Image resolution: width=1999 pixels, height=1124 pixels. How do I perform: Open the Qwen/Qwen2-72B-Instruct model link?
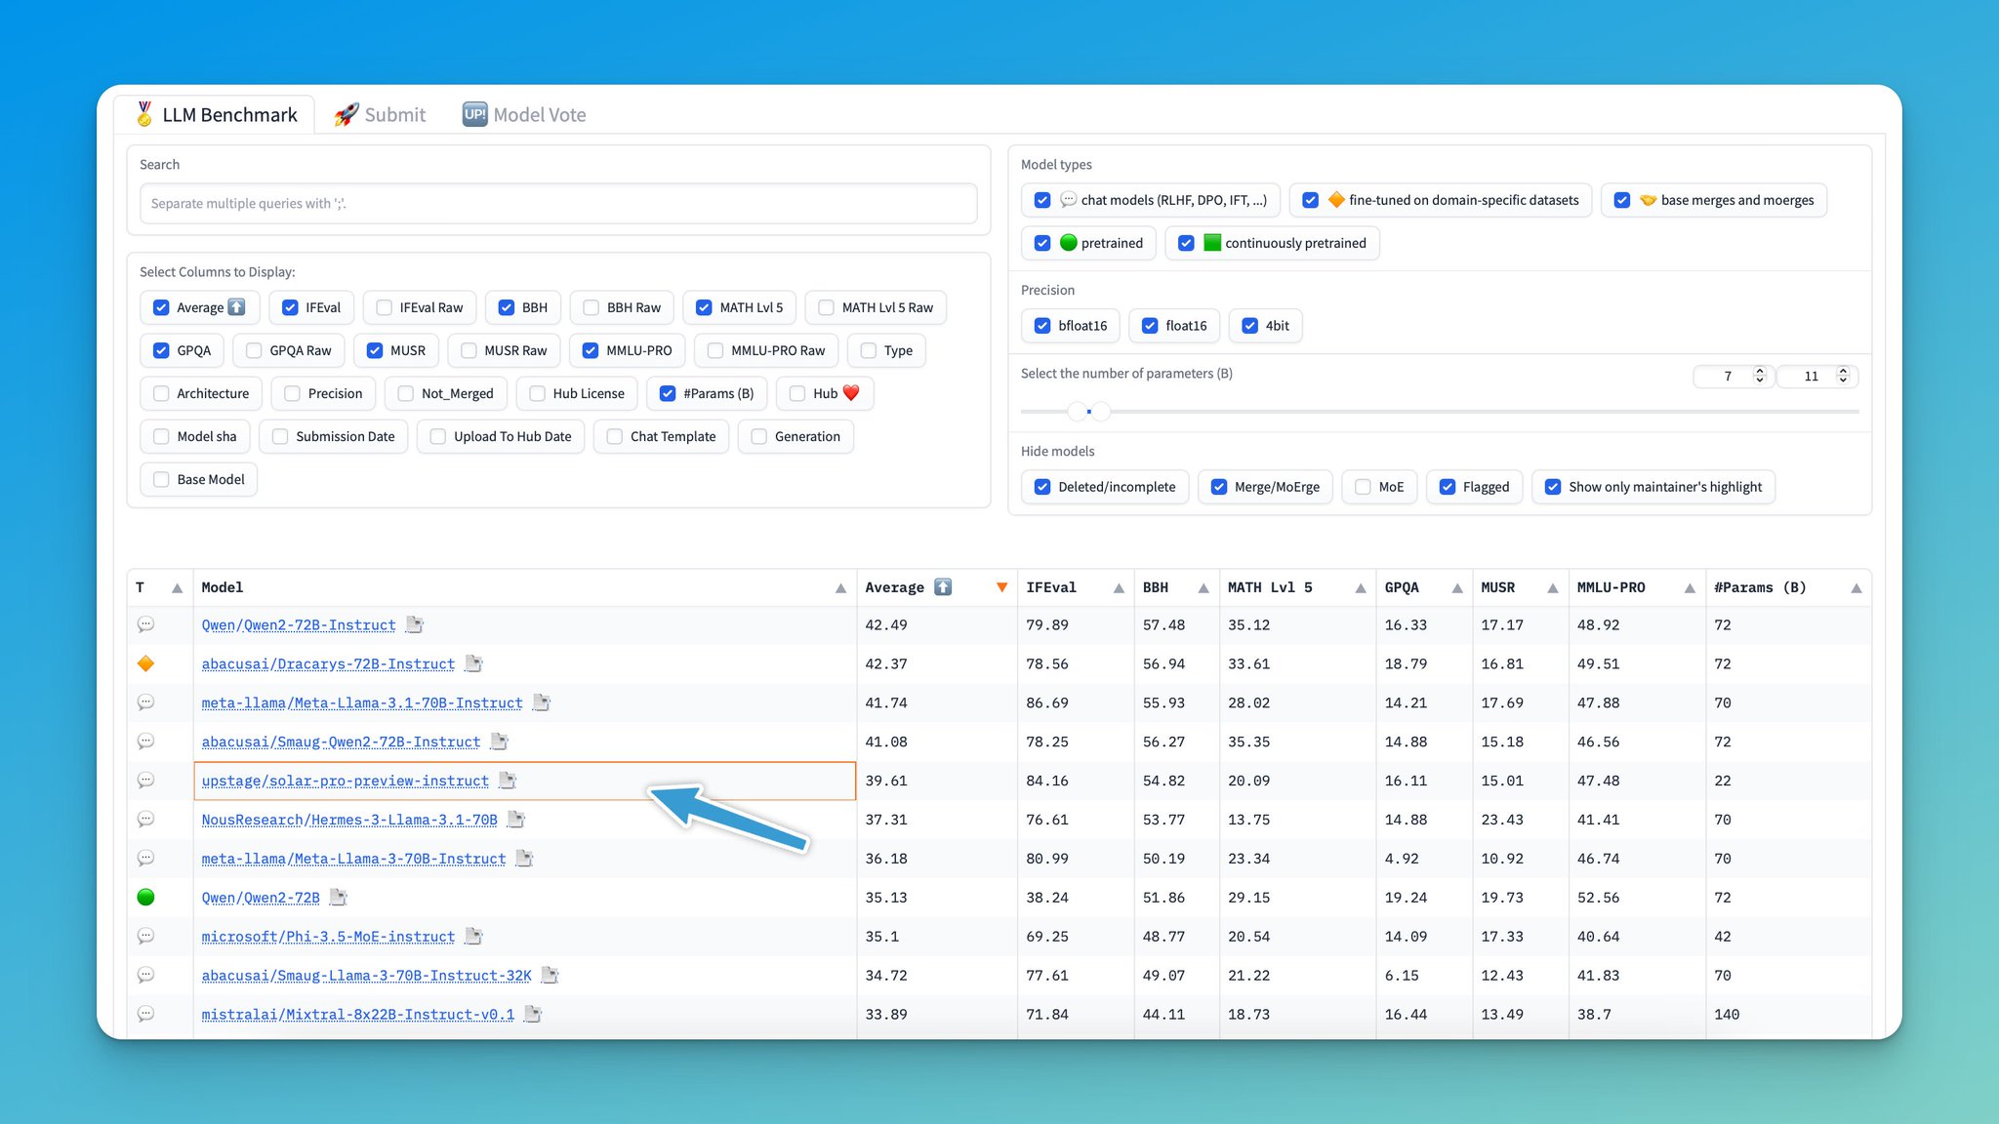(299, 625)
